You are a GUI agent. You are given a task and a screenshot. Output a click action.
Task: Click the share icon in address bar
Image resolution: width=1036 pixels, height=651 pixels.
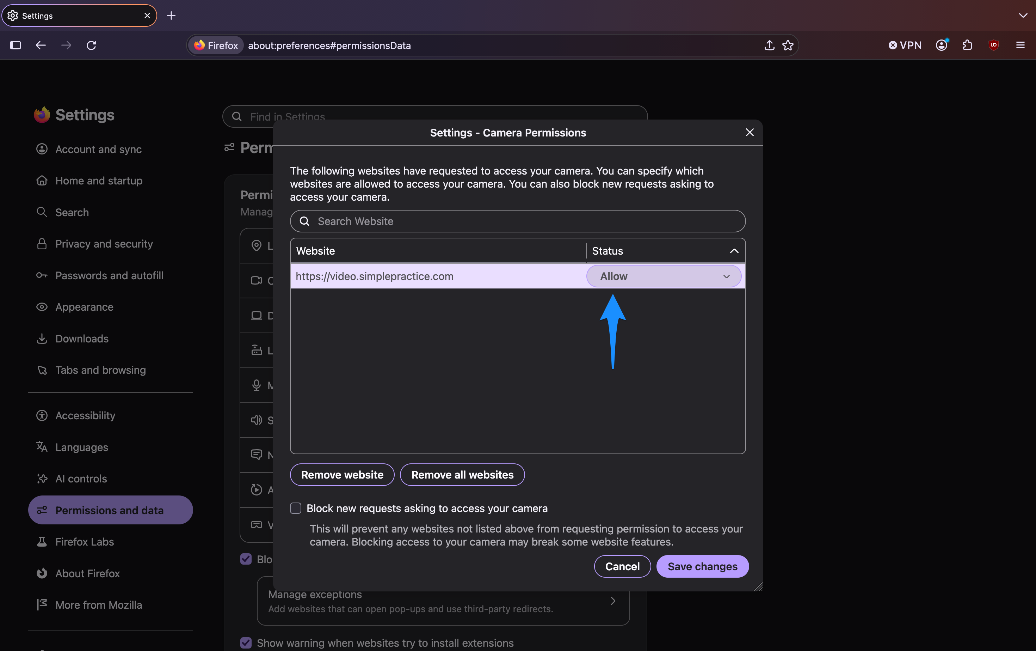point(769,45)
